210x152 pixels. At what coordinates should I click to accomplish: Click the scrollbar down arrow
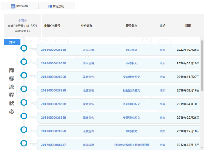coord(202,148)
